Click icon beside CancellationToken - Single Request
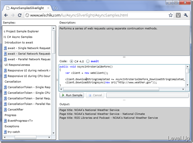This screenshot has height=143, width=193. point(5,87)
